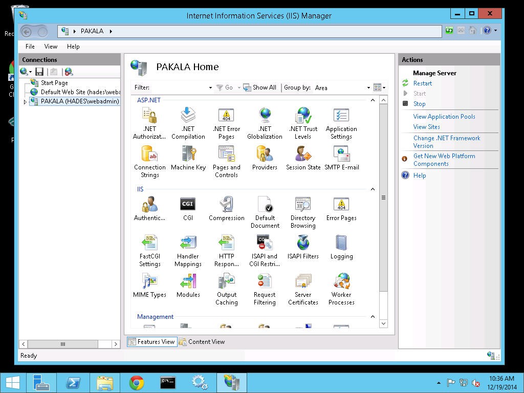This screenshot has height=393, width=524.
Task: Open the Group by Area dropdown
Action: point(368,88)
